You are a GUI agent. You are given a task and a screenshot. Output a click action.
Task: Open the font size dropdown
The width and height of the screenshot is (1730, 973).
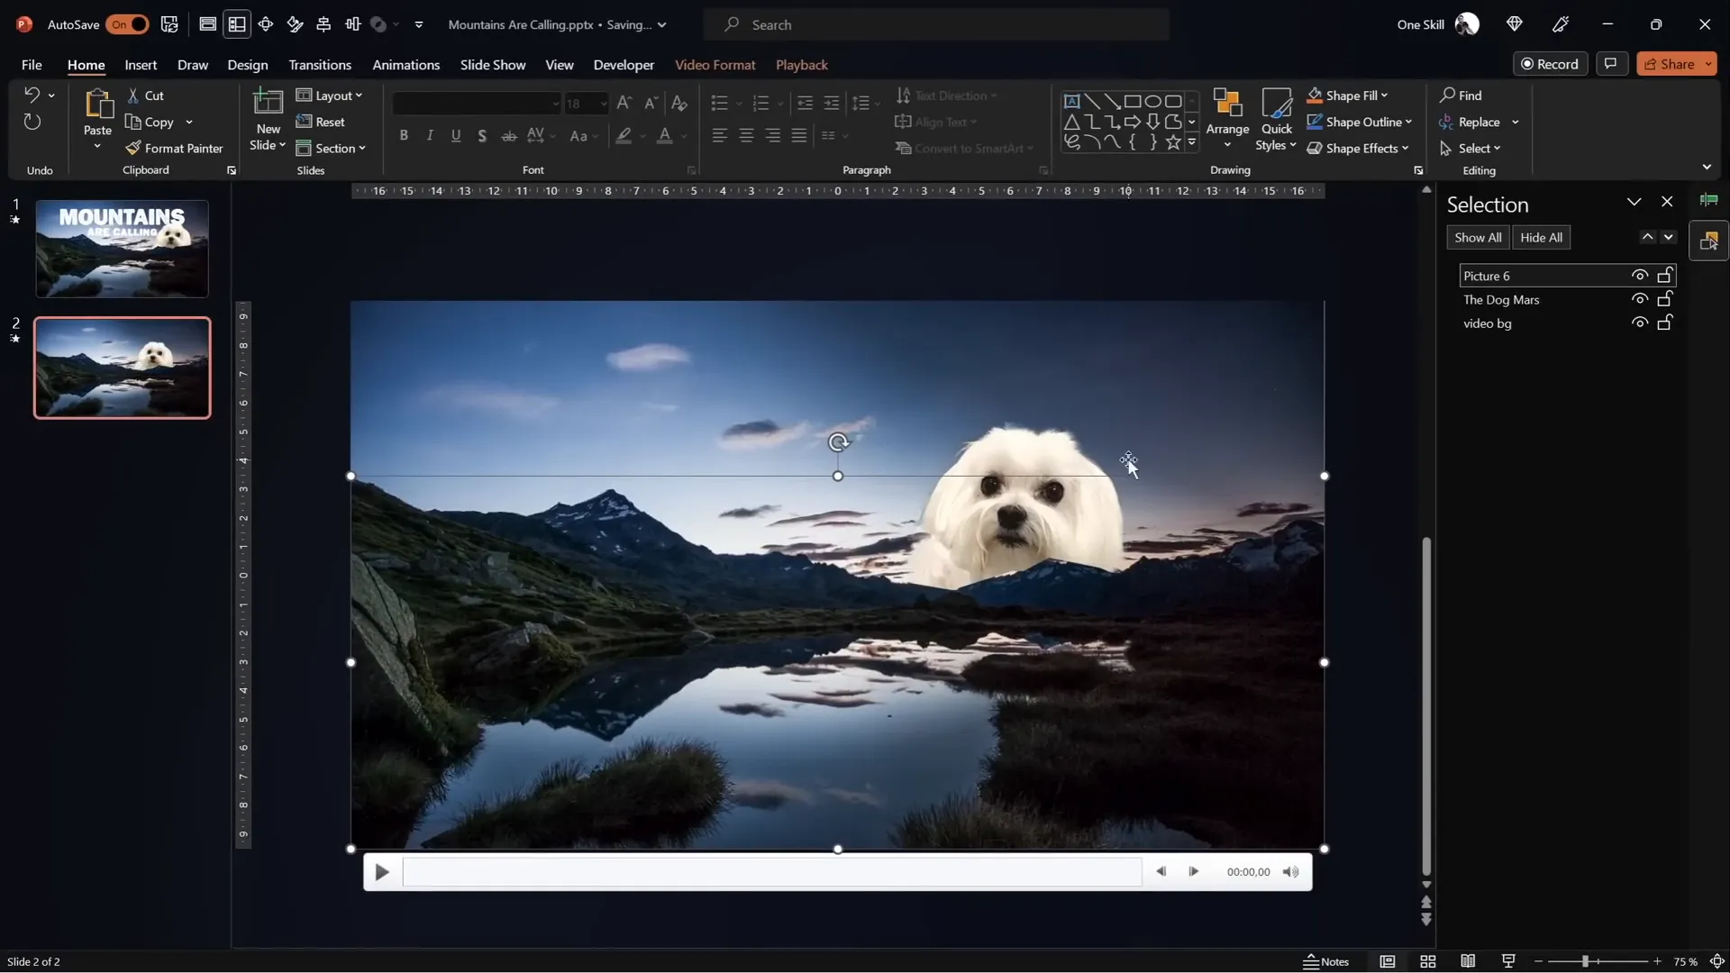603,104
